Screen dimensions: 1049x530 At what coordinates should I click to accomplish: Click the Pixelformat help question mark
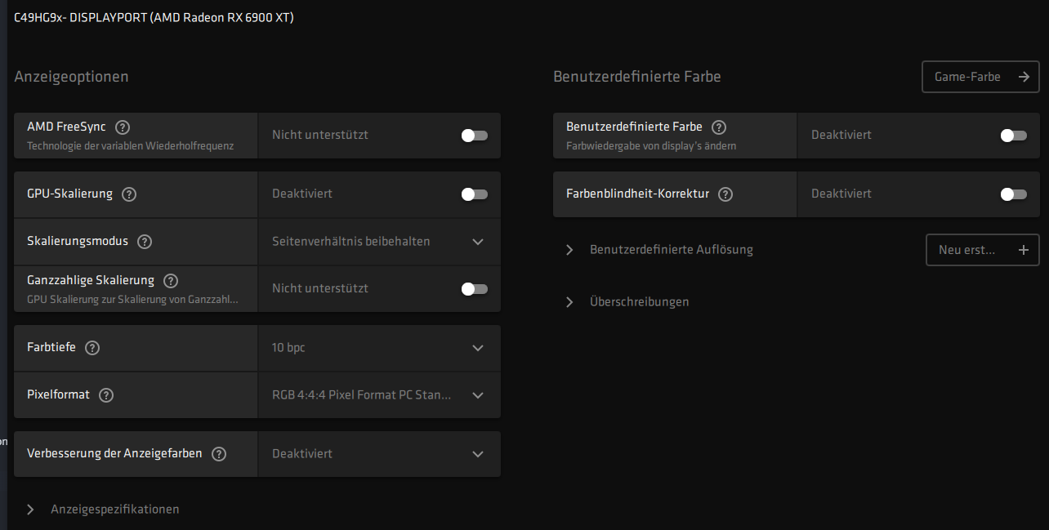(106, 395)
